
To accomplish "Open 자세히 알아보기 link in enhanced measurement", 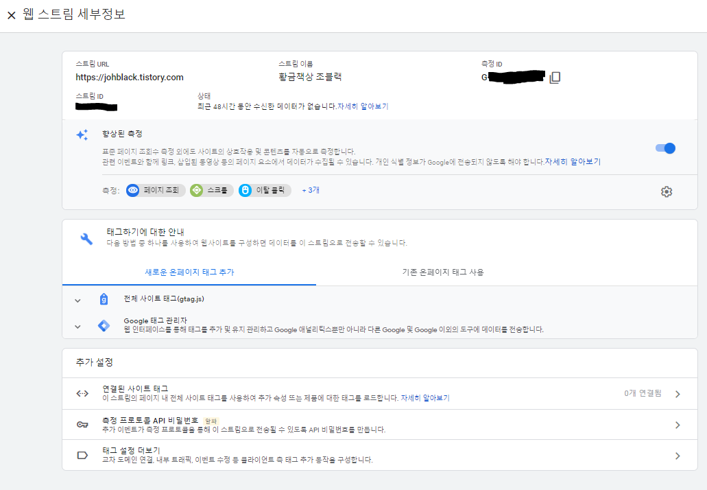I will coord(573,161).
